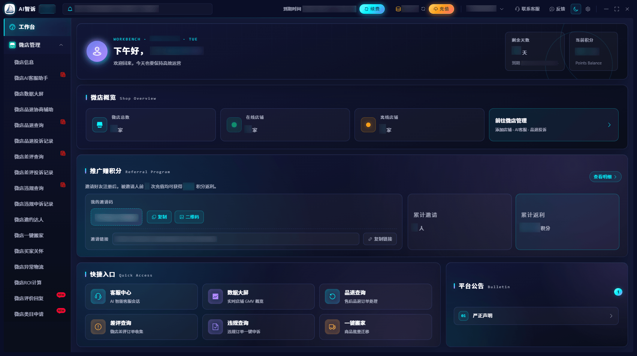The height and width of the screenshot is (356, 637).
Task: Click red badge beside 微店AI客服助手
Action: pyautogui.click(x=63, y=75)
